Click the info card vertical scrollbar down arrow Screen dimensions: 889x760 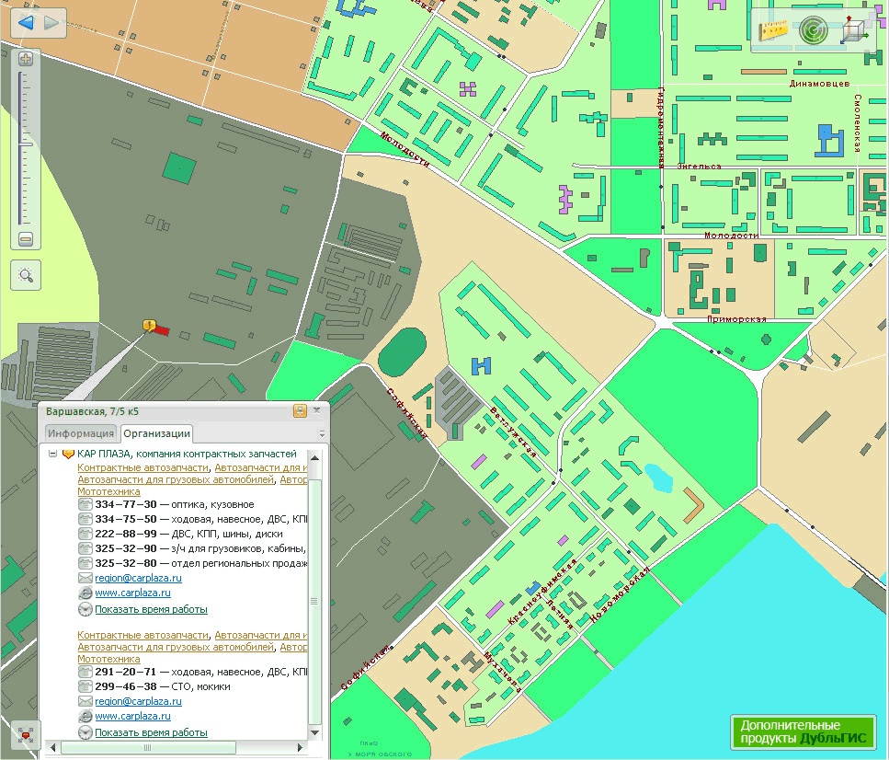(315, 731)
